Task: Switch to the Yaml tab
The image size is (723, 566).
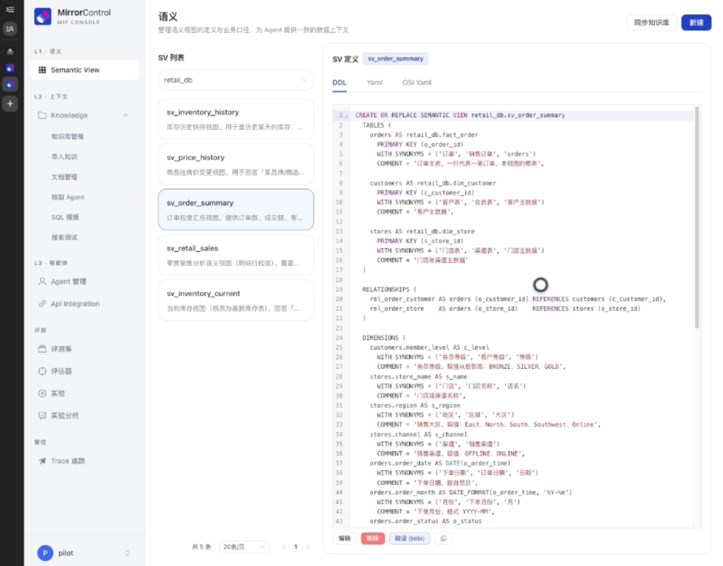Action: [x=374, y=82]
